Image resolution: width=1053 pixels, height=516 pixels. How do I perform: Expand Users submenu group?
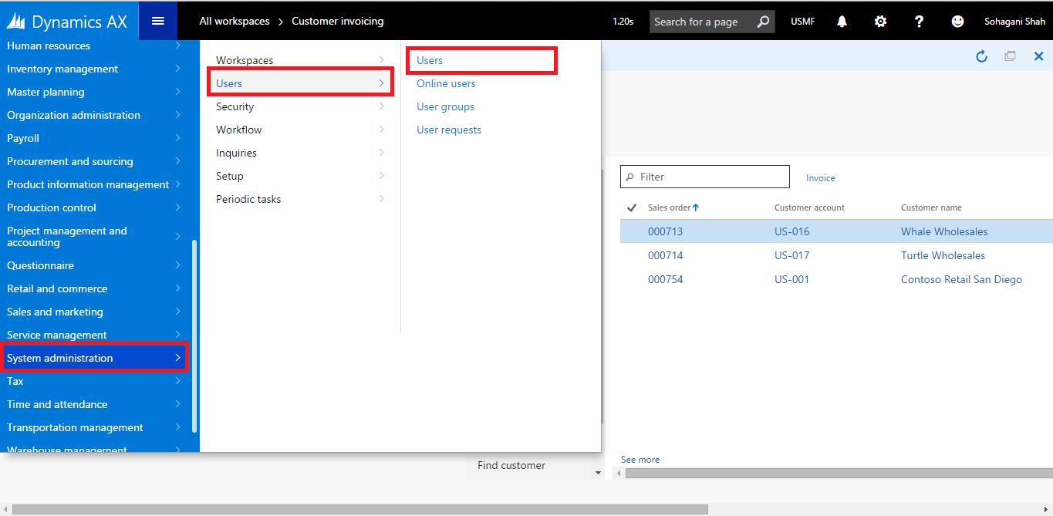point(300,83)
